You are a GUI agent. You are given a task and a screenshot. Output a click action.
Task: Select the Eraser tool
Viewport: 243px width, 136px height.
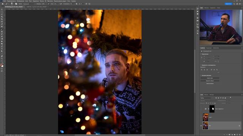(2, 36)
